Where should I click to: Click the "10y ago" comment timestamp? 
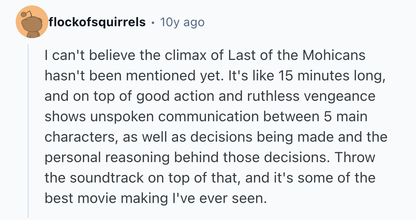click(182, 22)
